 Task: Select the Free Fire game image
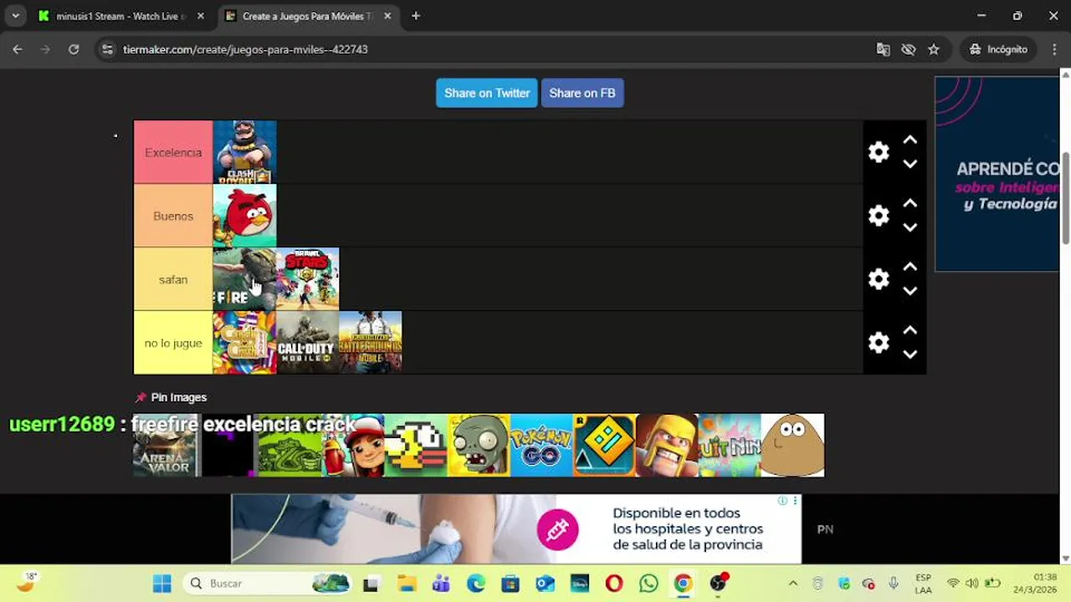pos(244,279)
